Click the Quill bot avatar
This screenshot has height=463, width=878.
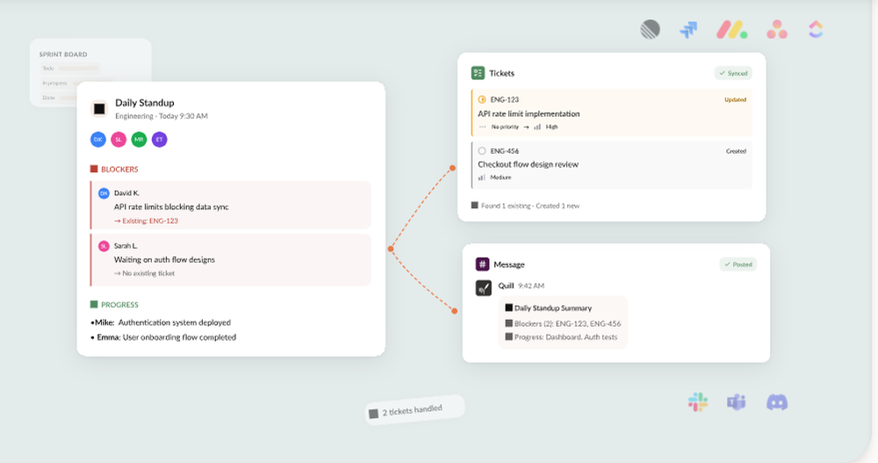coord(483,288)
